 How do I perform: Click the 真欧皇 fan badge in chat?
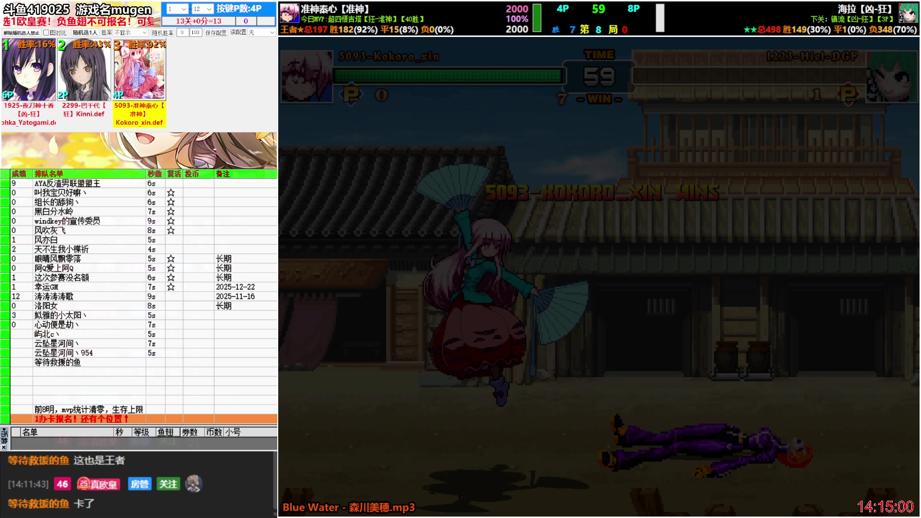tap(98, 484)
